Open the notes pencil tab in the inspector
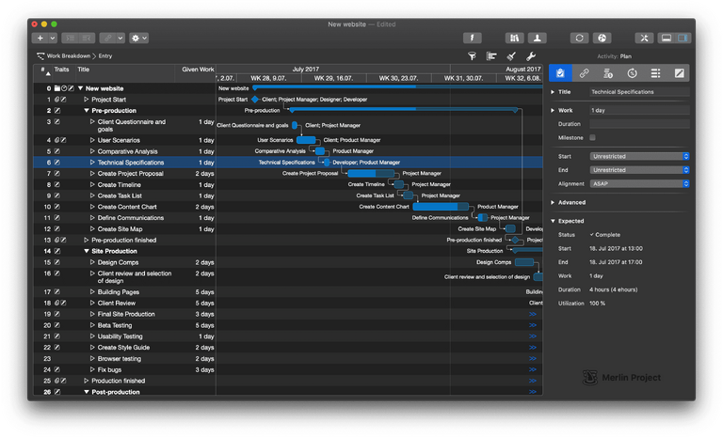 [x=679, y=73]
